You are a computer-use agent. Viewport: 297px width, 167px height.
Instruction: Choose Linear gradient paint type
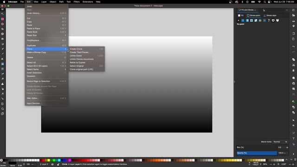point(247,20)
